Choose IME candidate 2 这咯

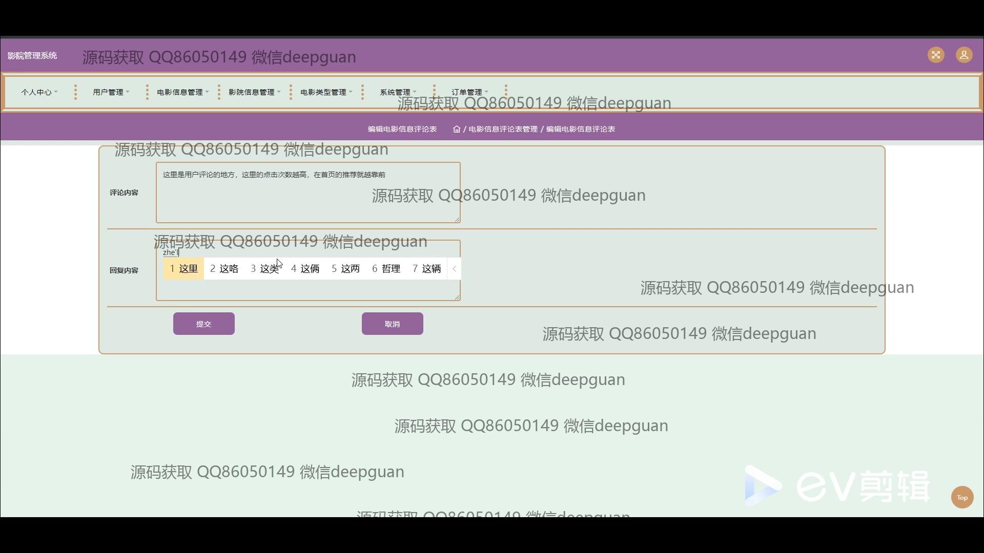pos(224,269)
